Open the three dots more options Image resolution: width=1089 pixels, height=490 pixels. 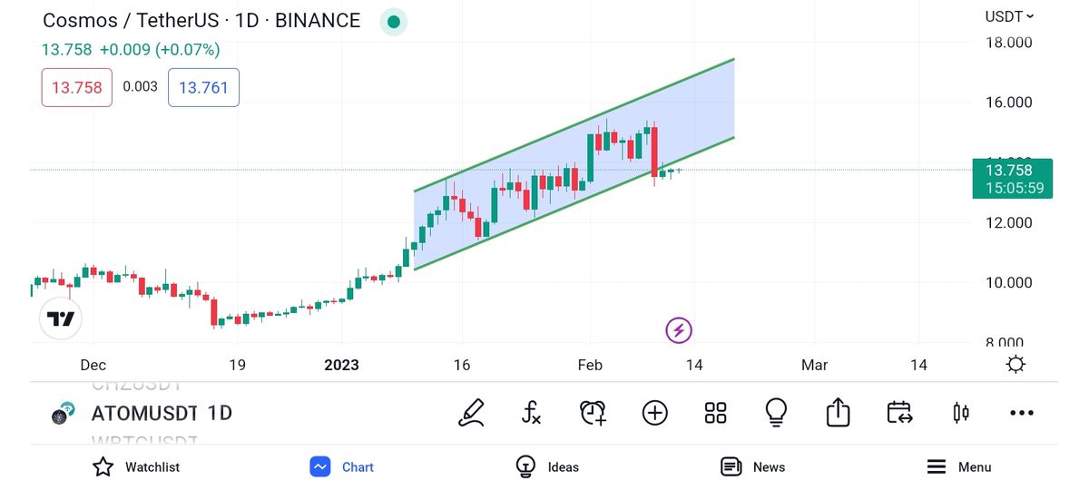(1021, 413)
